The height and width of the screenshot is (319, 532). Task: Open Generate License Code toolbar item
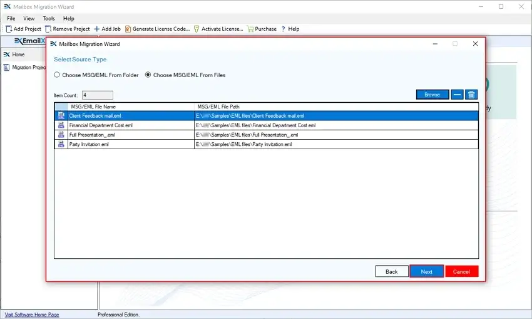pyautogui.click(x=157, y=29)
